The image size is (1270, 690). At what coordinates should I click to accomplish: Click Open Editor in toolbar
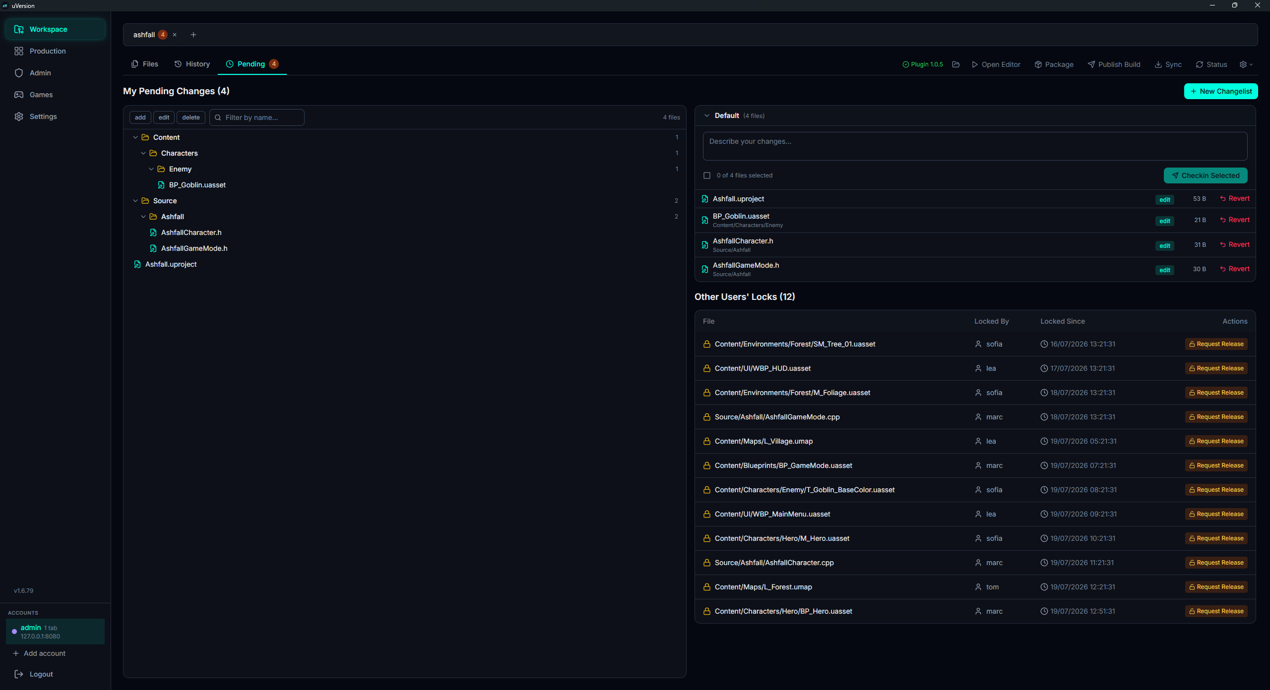(x=996, y=64)
